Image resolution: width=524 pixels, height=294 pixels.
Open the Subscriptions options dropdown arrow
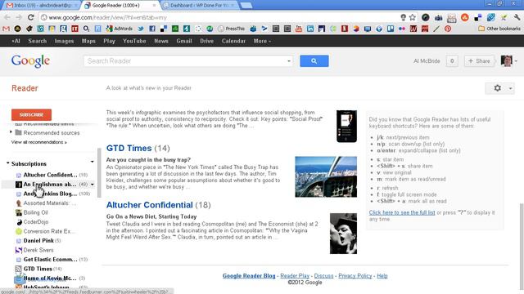point(92,162)
